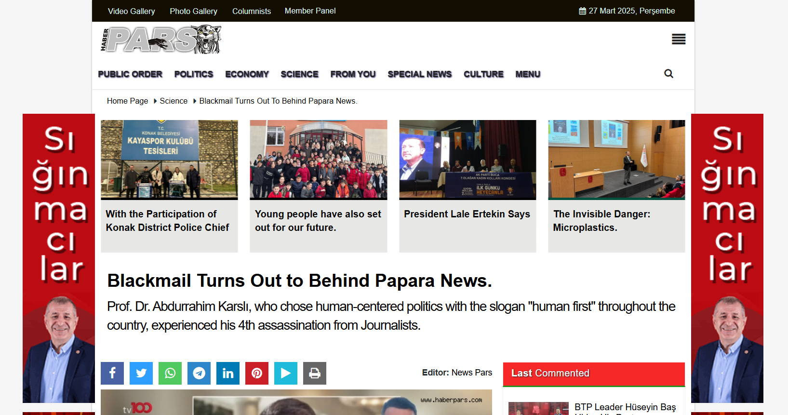This screenshot has width=788, height=415.
Task: Open 'BTP Leader Hüseyin Baş' commented story
Action: (625, 408)
